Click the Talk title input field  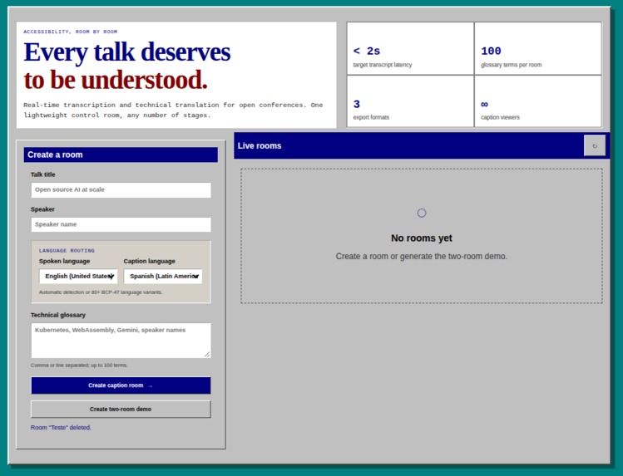(x=121, y=190)
